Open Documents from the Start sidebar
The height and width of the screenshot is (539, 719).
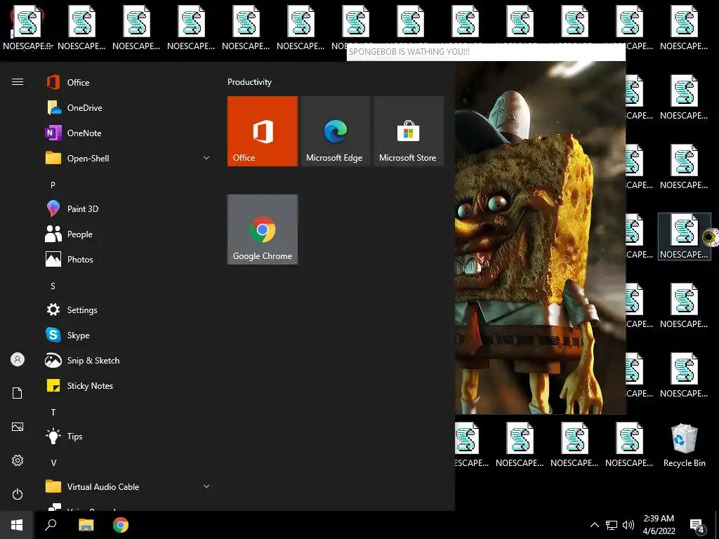[18, 393]
